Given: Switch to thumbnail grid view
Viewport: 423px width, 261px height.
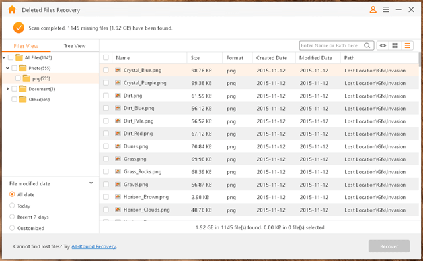Looking at the screenshot, I should pyautogui.click(x=395, y=45).
